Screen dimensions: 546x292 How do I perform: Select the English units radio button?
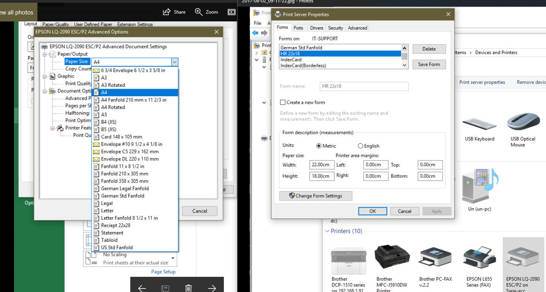click(360, 146)
